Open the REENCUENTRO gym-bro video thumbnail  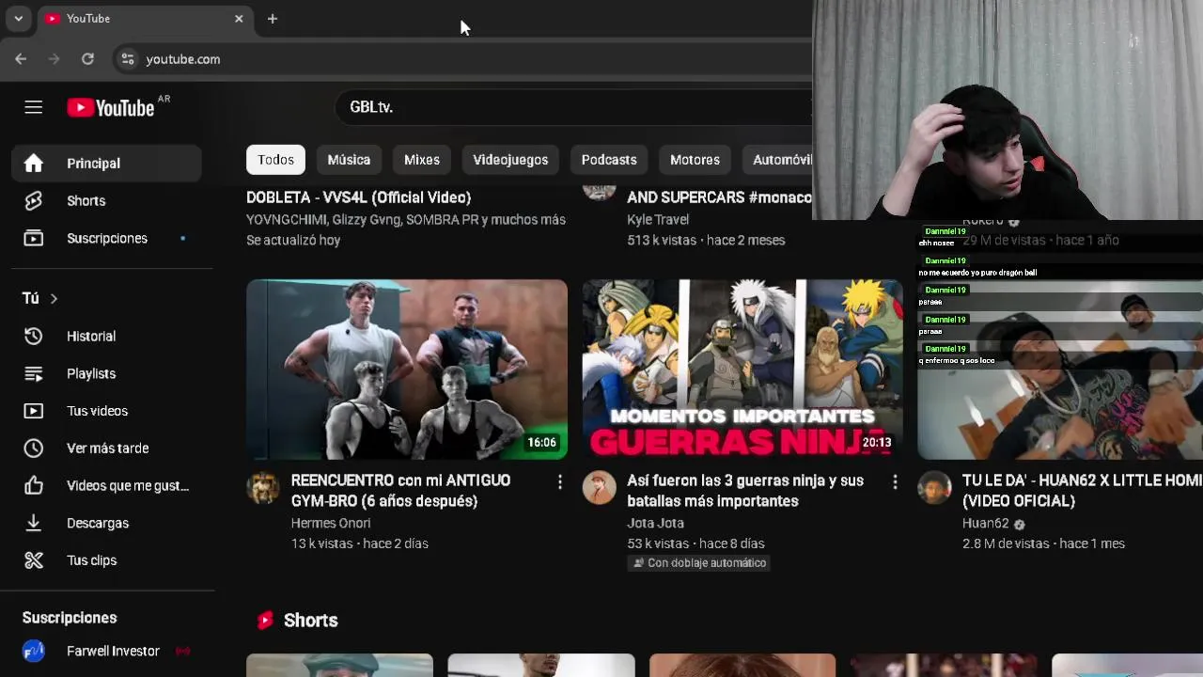pyautogui.click(x=407, y=370)
